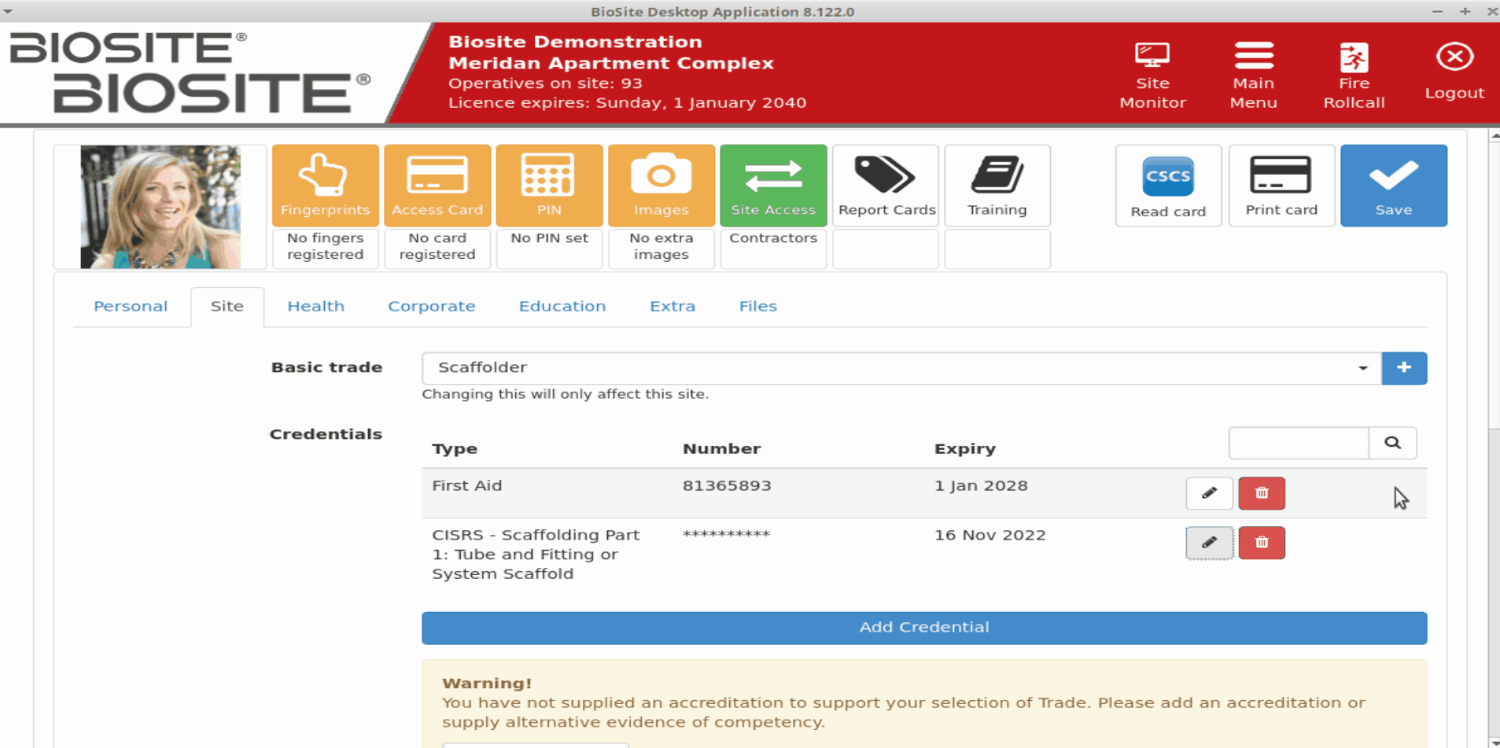
Task: Switch to the Personal tab
Action: pos(131,307)
